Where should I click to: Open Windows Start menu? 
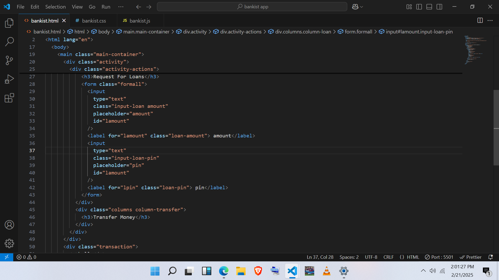click(155, 271)
